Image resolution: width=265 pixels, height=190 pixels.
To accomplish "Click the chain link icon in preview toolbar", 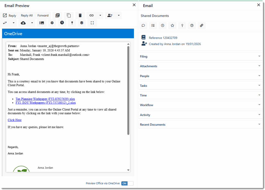I will pyautogui.click(x=92, y=16).
